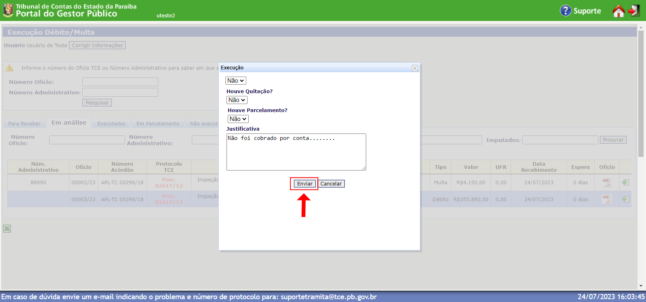Open PDF ofício for row 00002/23
646x302 pixels.
pyautogui.click(x=607, y=183)
